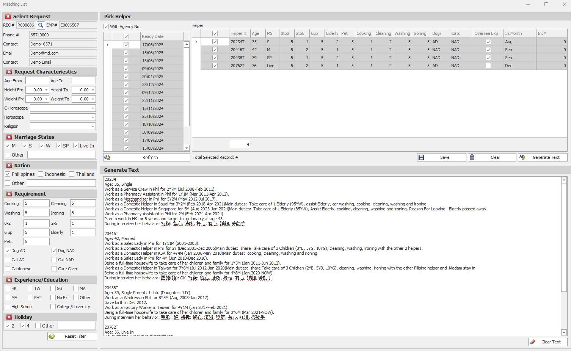Click red X icon beside Request Characteristics
The height and width of the screenshot is (351, 571).
pos(9,72)
